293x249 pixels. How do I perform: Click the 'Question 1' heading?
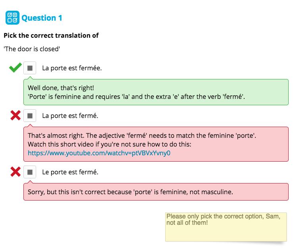point(42,18)
